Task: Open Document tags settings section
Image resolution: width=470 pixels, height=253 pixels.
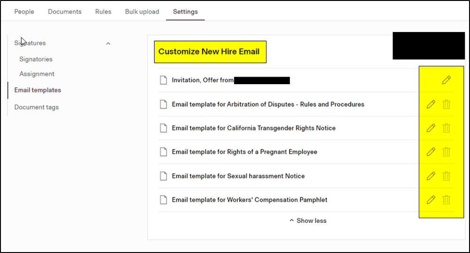Action: tap(37, 107)
